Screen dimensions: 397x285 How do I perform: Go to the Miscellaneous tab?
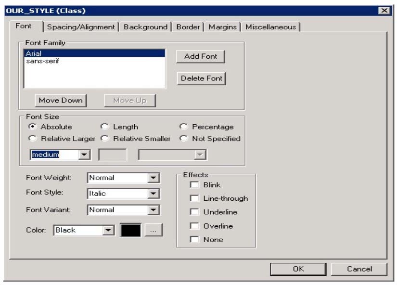point(270,27)
